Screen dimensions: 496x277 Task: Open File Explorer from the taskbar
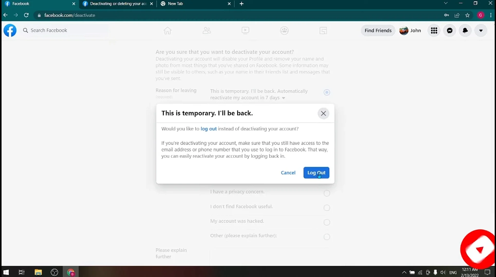point(38,272)
